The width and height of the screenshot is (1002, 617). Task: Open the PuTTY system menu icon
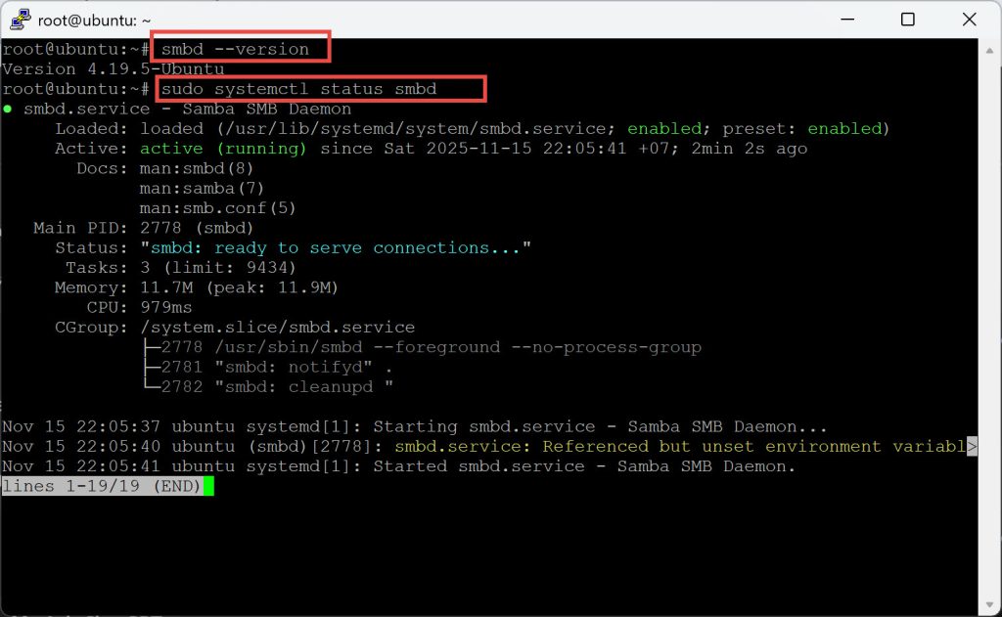point(17,20)
